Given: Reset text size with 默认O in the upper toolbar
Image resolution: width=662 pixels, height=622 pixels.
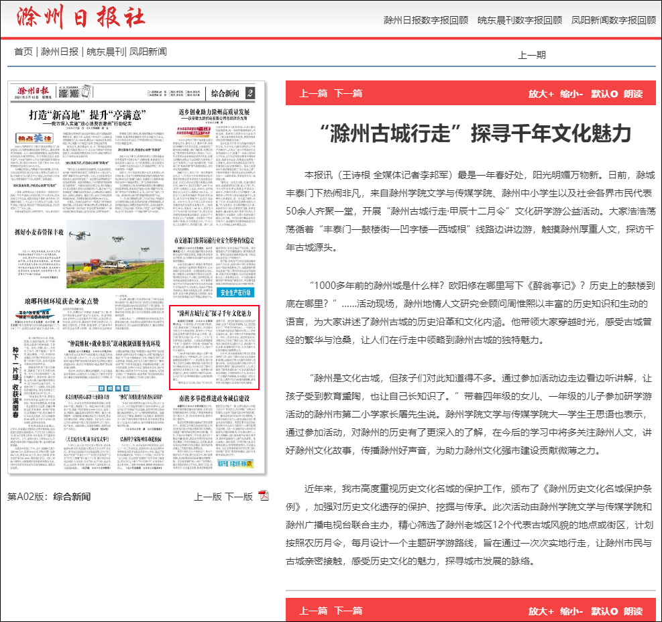Looking at the screenshot, I should tap(604, 94).
